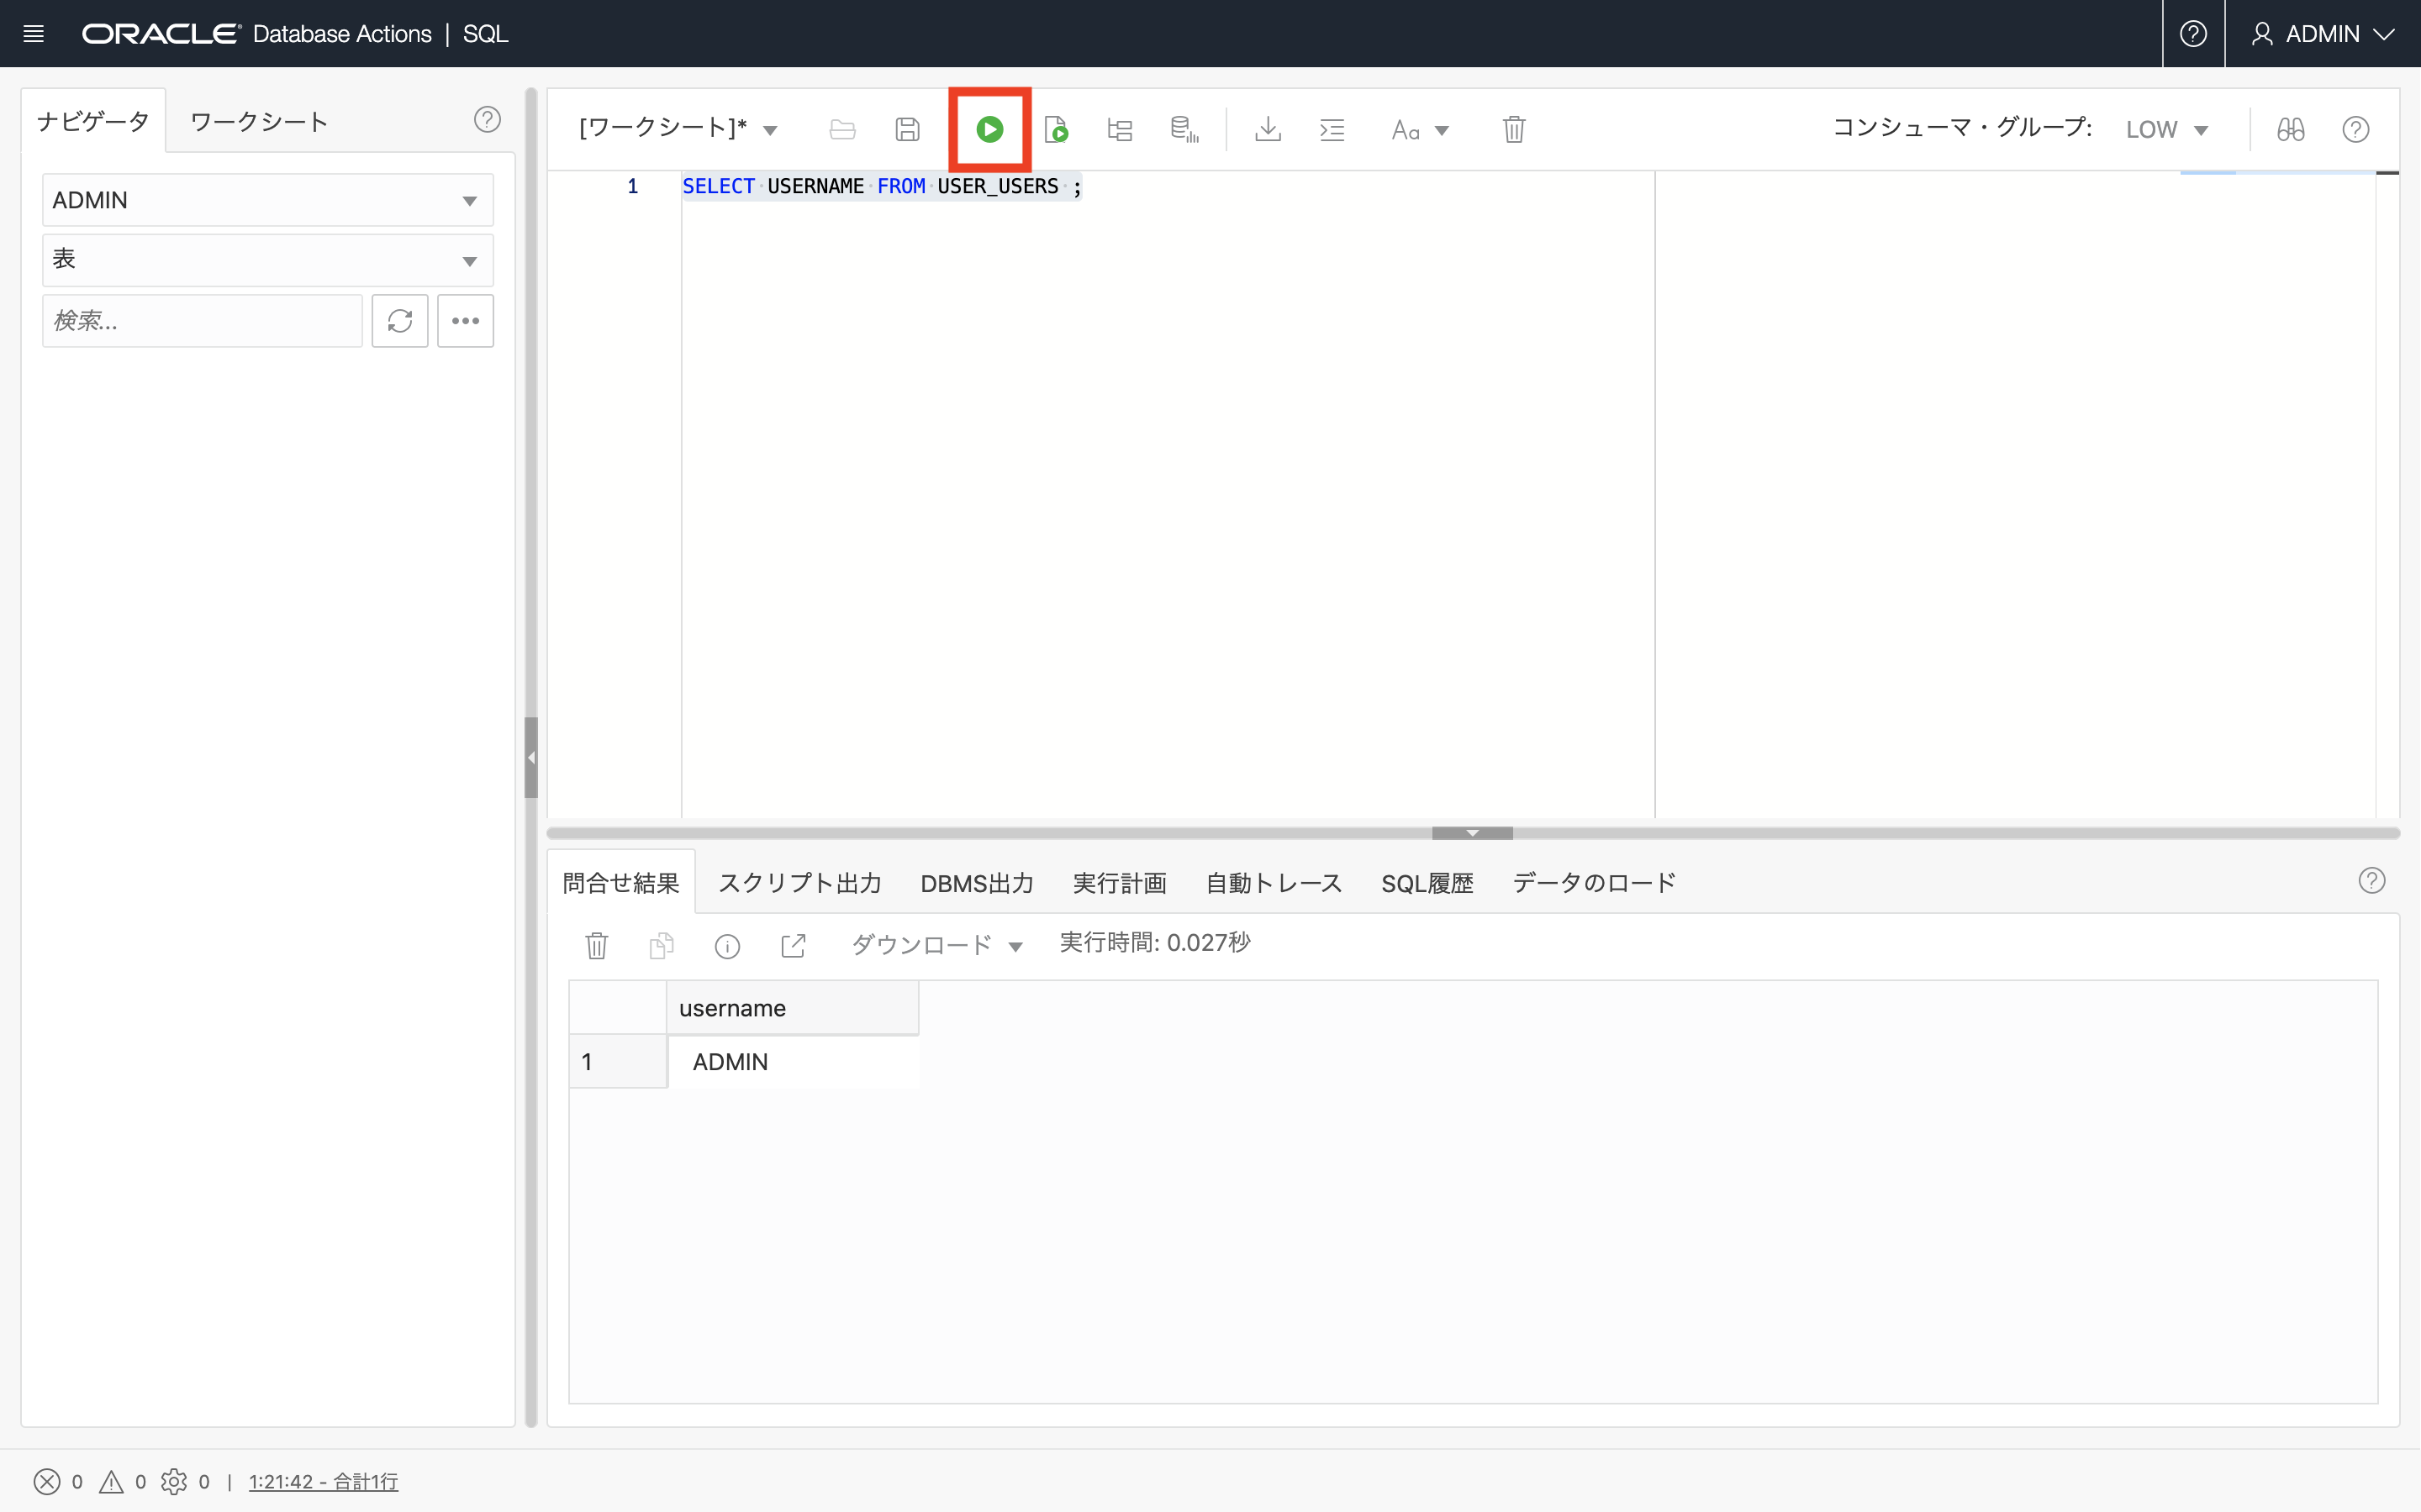The width and height of the screenshot is (2421, 1512).
Task: Open the ワークシート navigator tab
Action: tap(259, 122)
